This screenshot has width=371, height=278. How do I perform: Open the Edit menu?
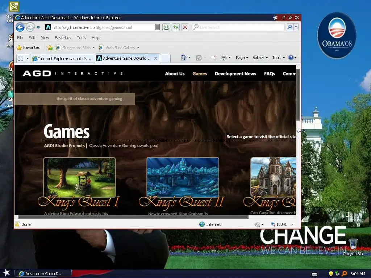click(32, 38)
